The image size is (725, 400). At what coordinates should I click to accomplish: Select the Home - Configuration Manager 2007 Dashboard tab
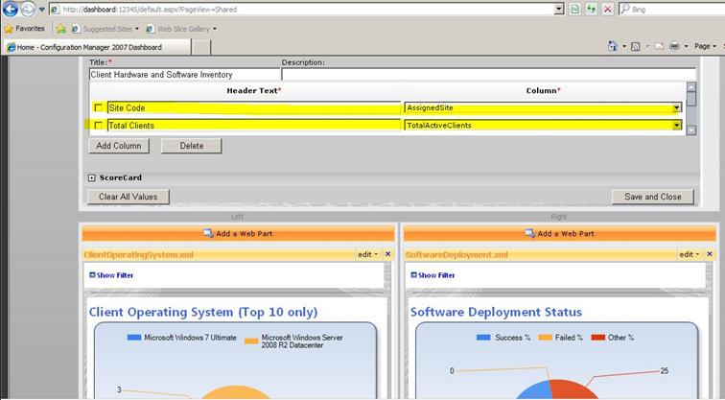[x=97, y=47]
